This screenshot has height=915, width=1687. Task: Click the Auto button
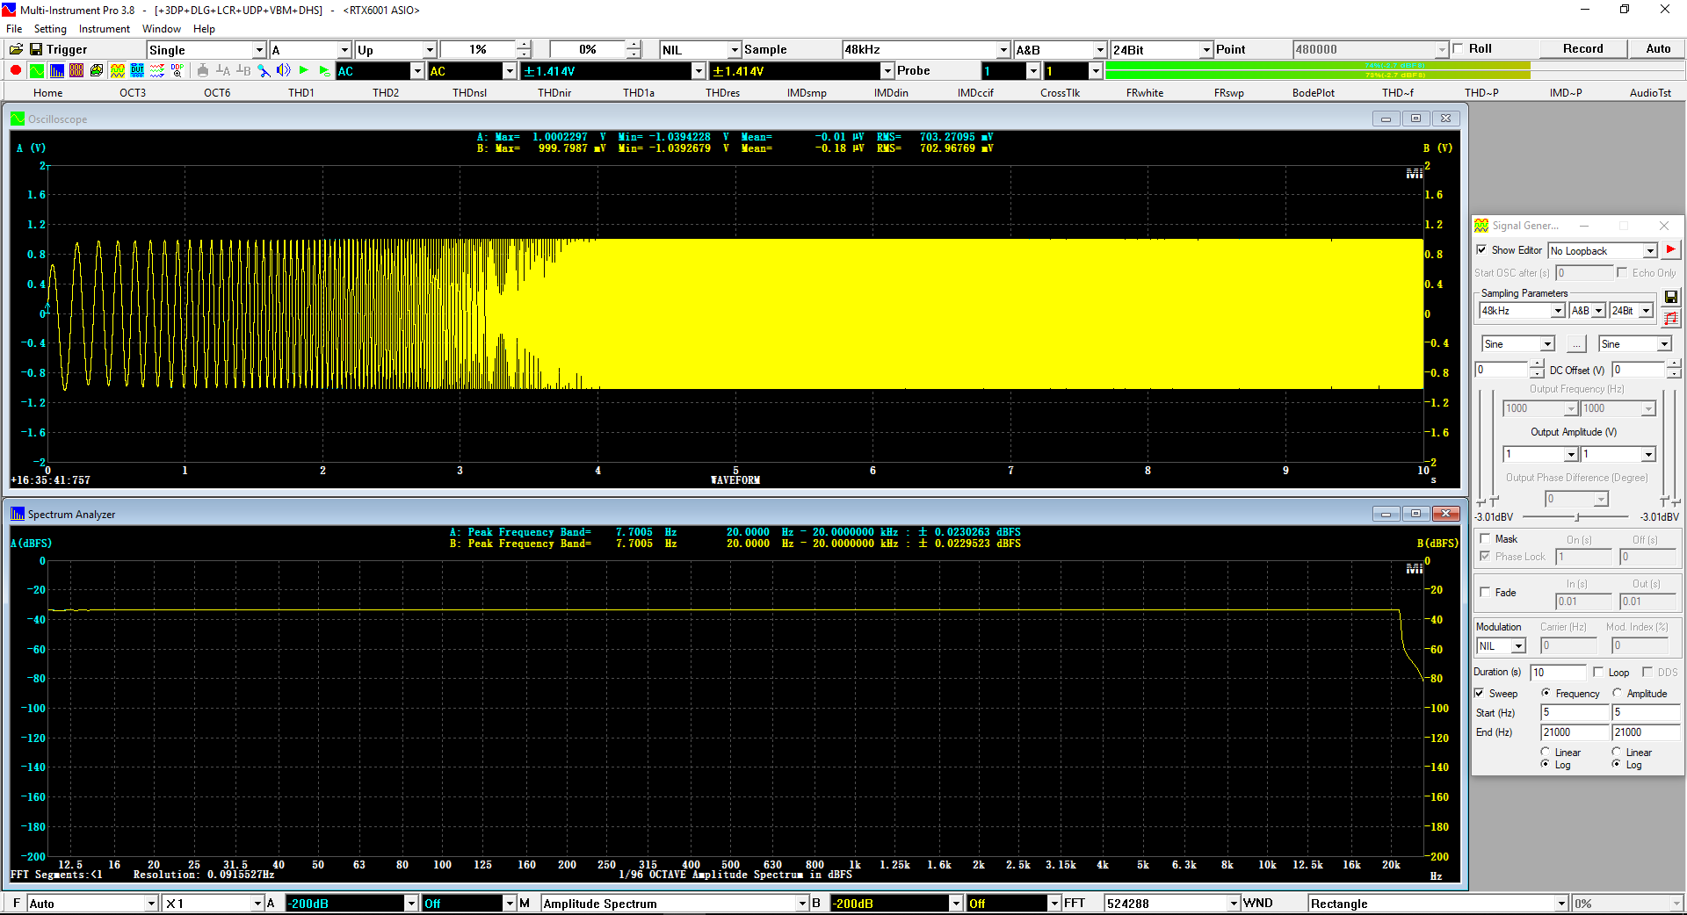pos(1658,49)
